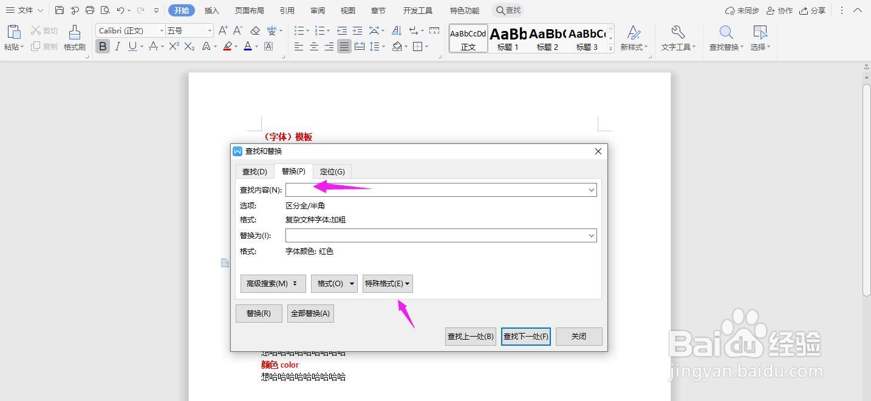
Task: Open the 特殊格式(E) dropdown button
Action: [388, 284]
